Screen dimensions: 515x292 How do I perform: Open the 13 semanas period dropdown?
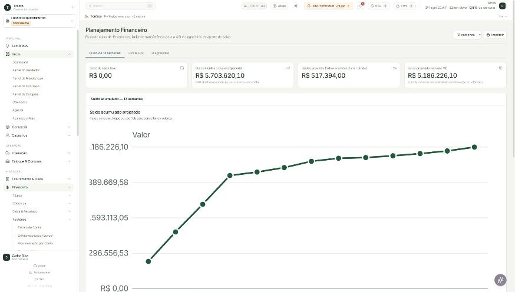point(468,35)
